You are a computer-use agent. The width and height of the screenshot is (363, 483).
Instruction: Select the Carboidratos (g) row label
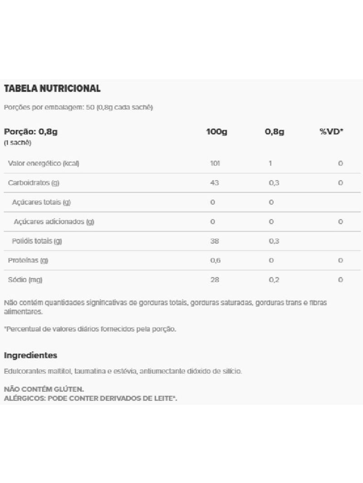pyautogui.click(x=34, y=183)
